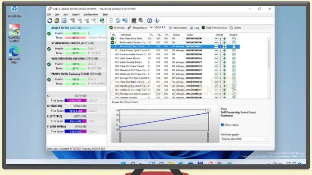Click the question mark Help toolbar icon

[149, 21]
